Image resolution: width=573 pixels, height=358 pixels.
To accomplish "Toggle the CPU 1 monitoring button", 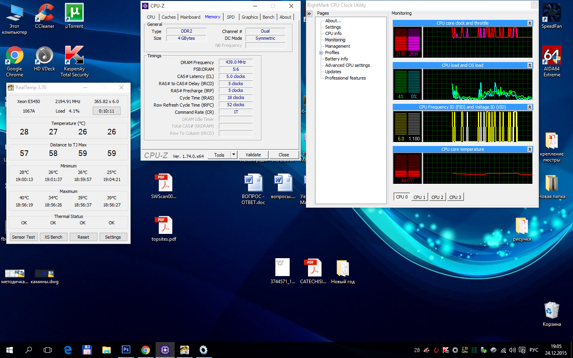I will point(419,197).
